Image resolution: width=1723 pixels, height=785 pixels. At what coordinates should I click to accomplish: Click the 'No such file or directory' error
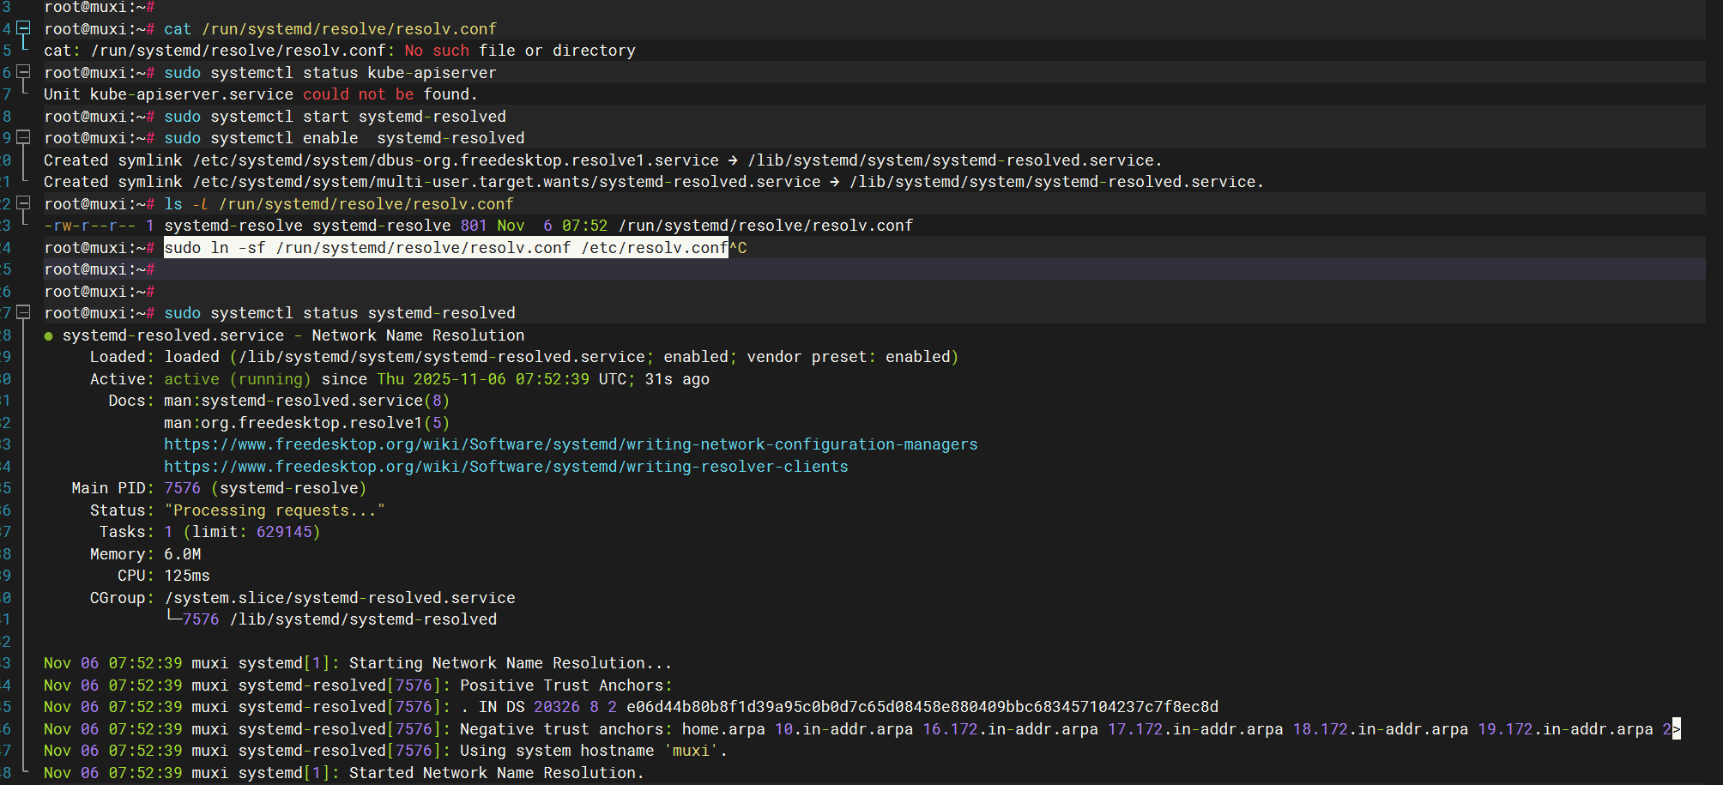[x=520, y=50]
